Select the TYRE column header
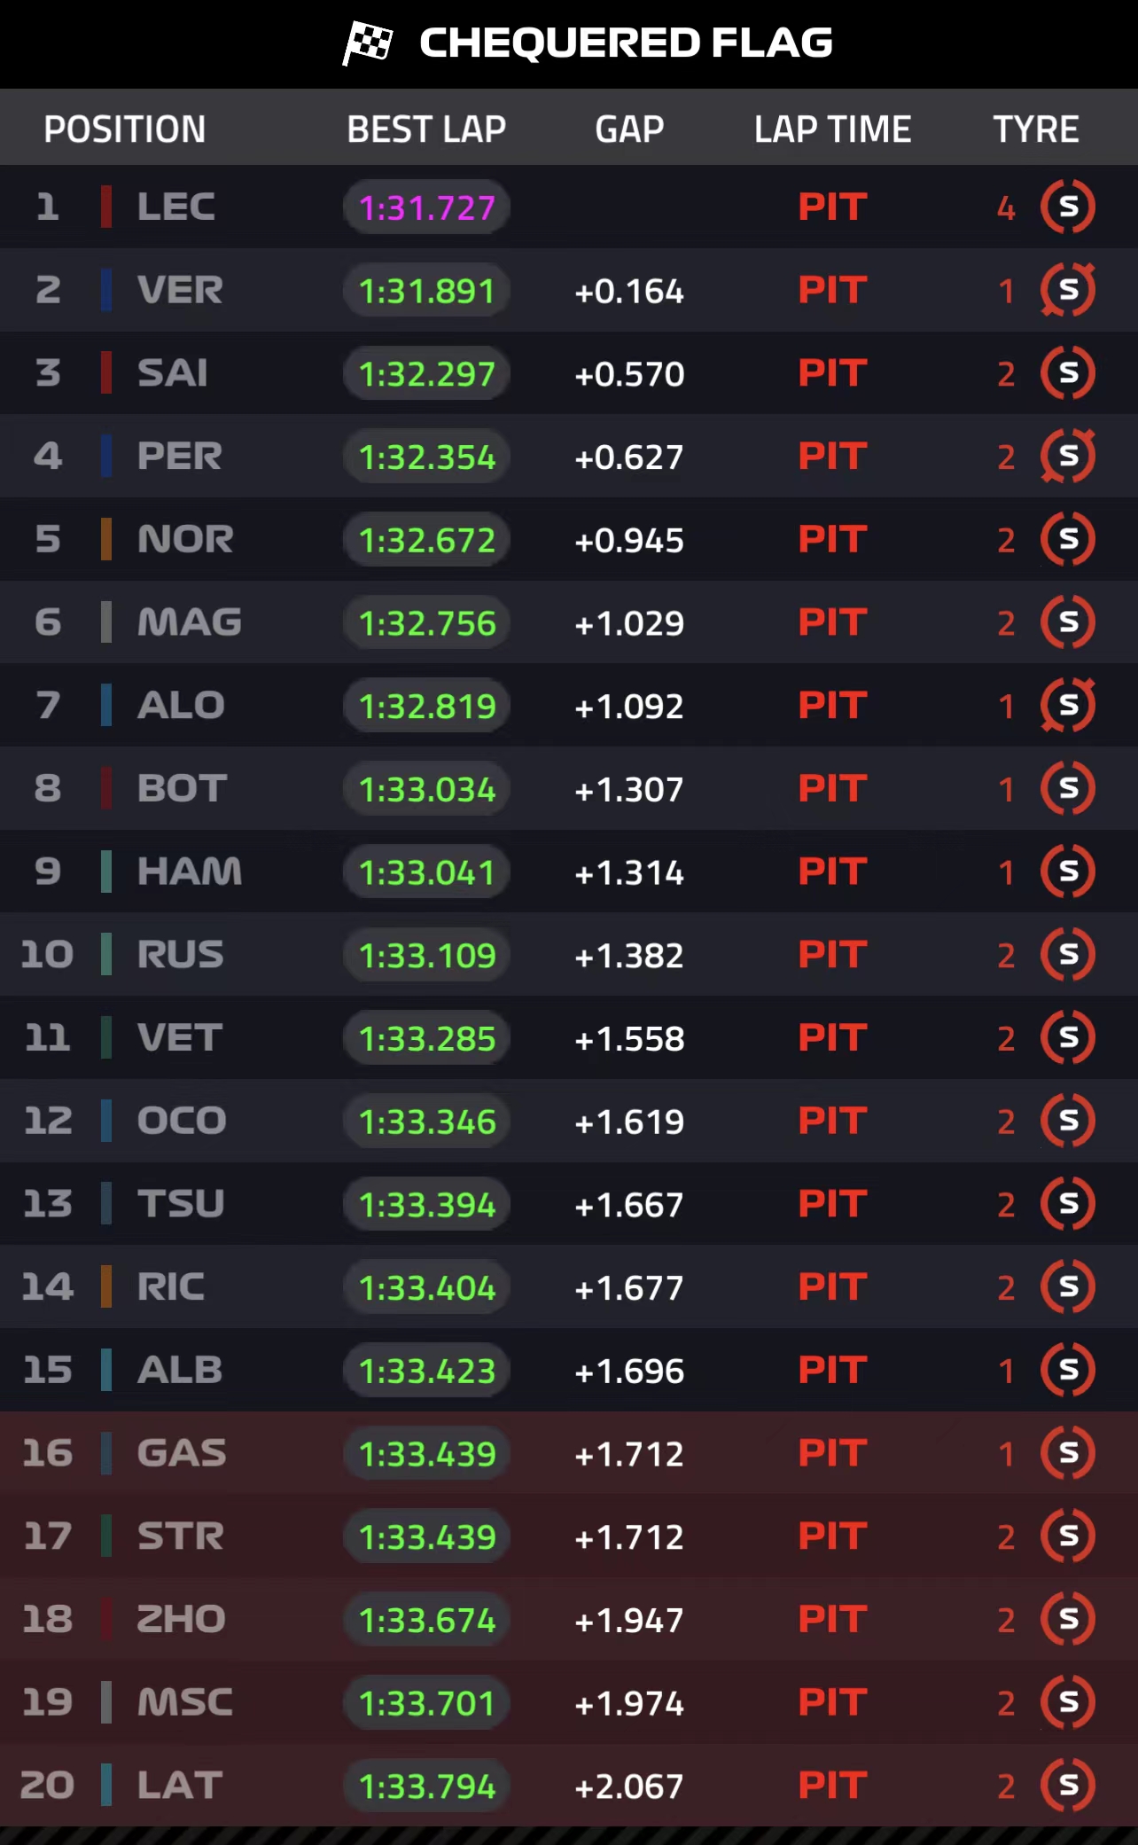The image size is (1138, 1845). (1035, 129)
